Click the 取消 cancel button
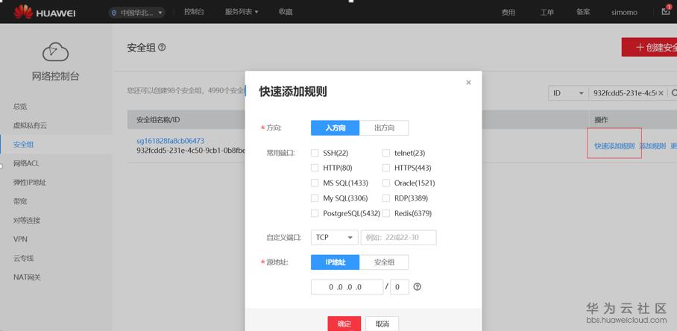 tap(382, 324)
